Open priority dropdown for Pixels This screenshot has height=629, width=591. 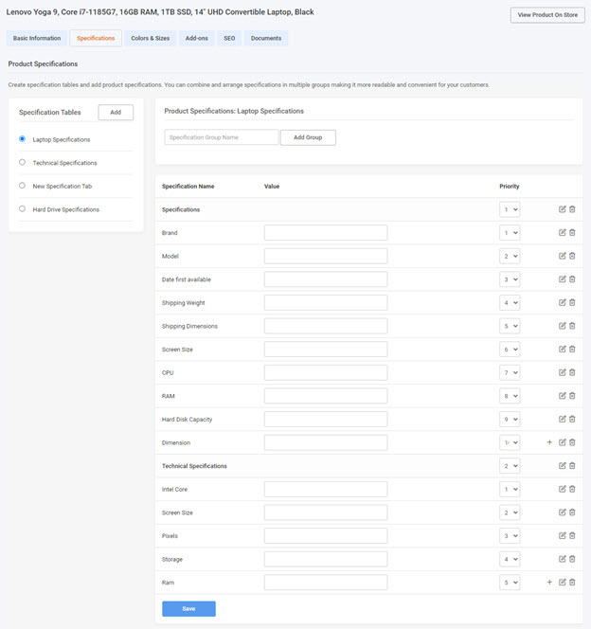(x=510, y=535)
